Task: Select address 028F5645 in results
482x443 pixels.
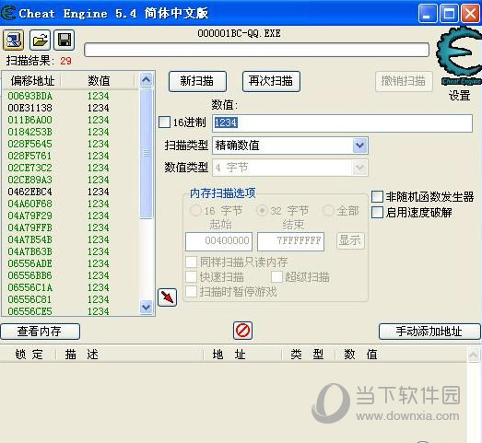Action: point(30,144)
